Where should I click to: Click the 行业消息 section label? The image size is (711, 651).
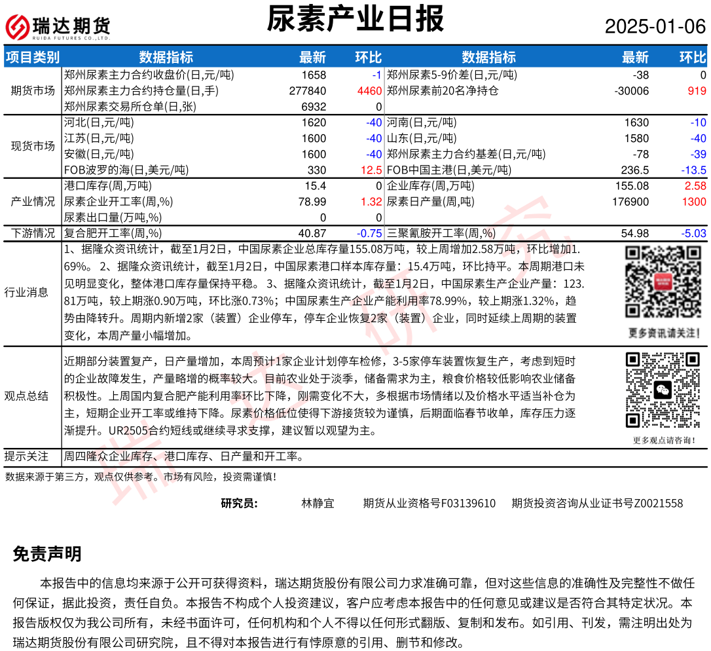[26, 292]
